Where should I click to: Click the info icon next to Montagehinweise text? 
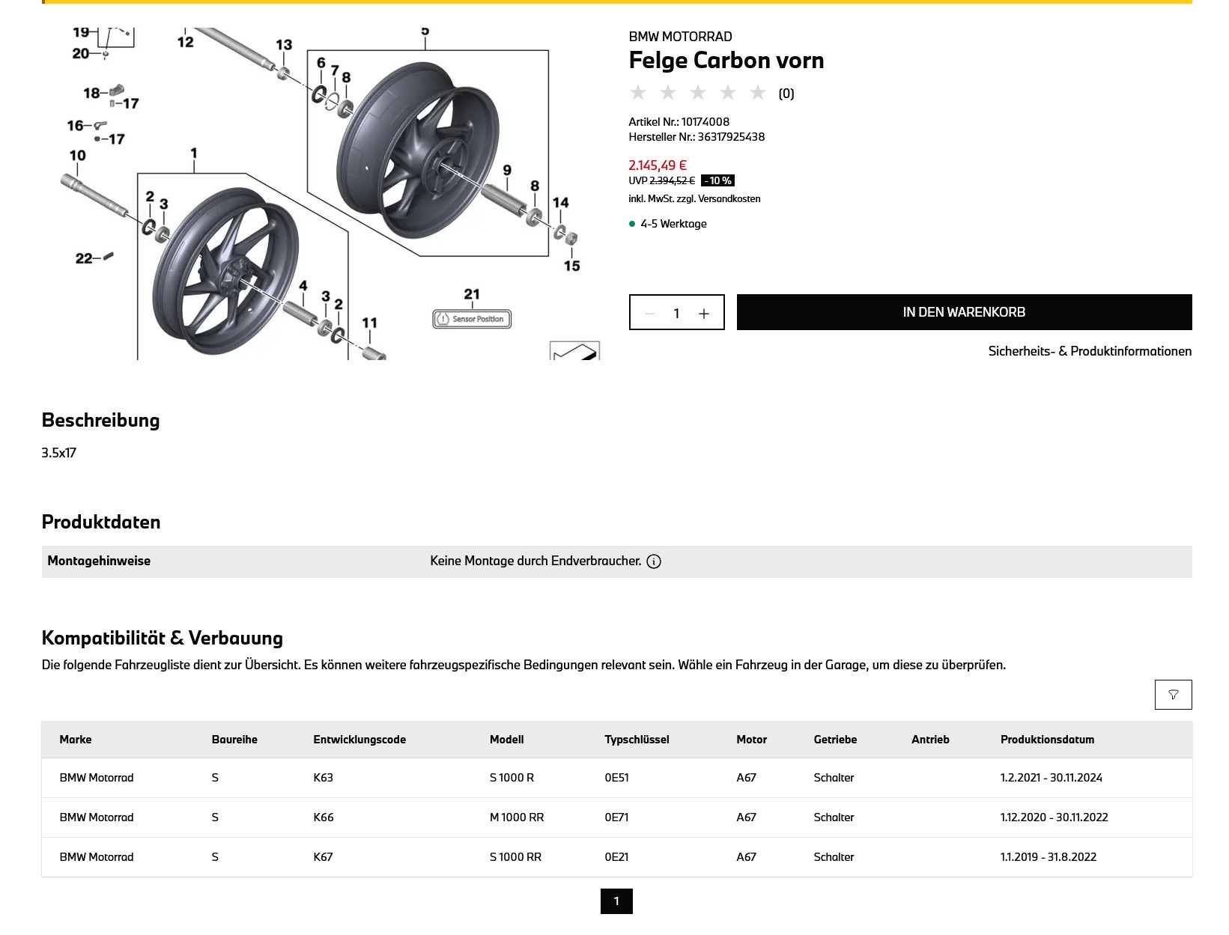click(654, 561)
